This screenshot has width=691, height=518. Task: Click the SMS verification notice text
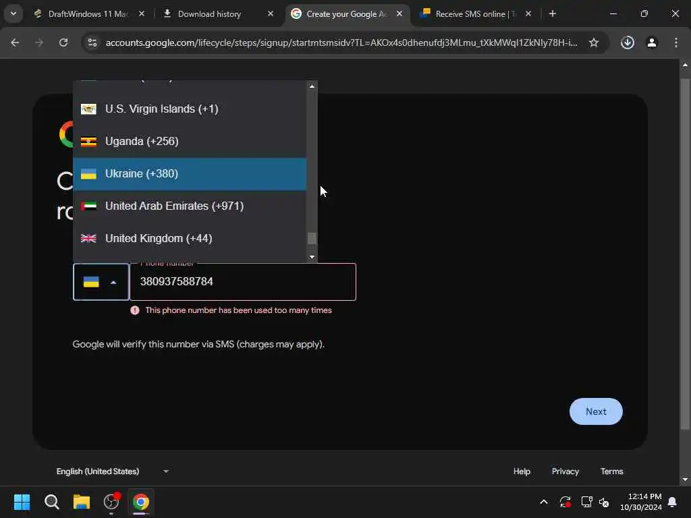[198, 345]
